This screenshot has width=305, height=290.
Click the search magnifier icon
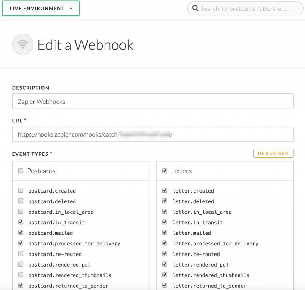tap(195, 8)
